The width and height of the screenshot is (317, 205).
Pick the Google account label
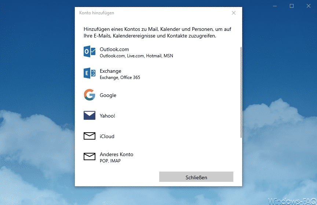[x=108, y=95]
